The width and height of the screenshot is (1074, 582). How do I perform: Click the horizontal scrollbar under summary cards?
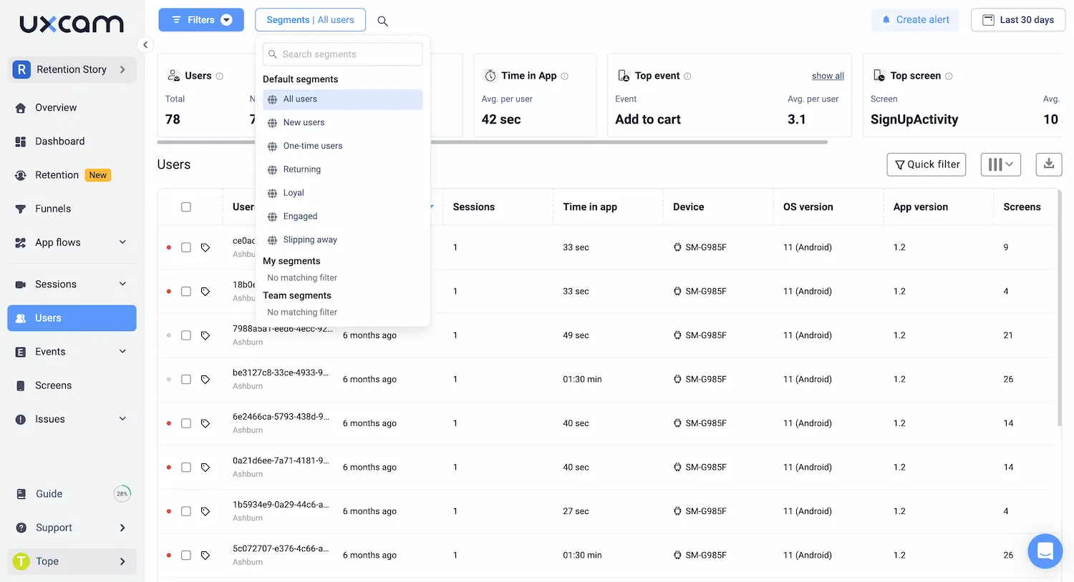point(493,142)
